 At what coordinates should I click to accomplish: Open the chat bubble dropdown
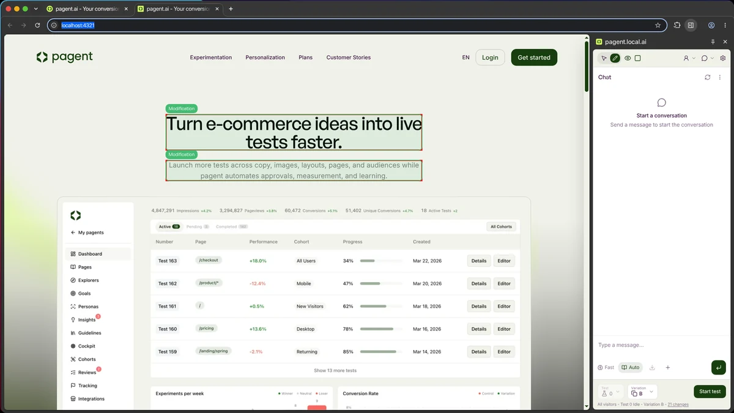(707, 58)
